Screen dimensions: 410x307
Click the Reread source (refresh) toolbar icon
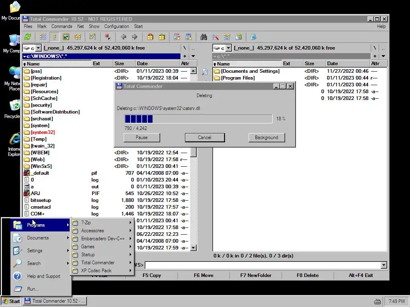[28, 37]
